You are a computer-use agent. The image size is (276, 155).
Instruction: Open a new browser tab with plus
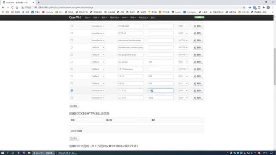39,3
